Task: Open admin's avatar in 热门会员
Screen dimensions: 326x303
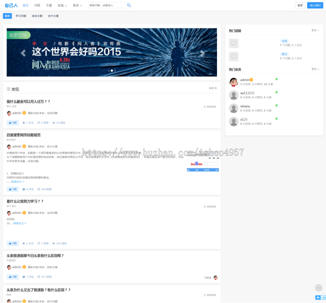Action: click(234, 82)
